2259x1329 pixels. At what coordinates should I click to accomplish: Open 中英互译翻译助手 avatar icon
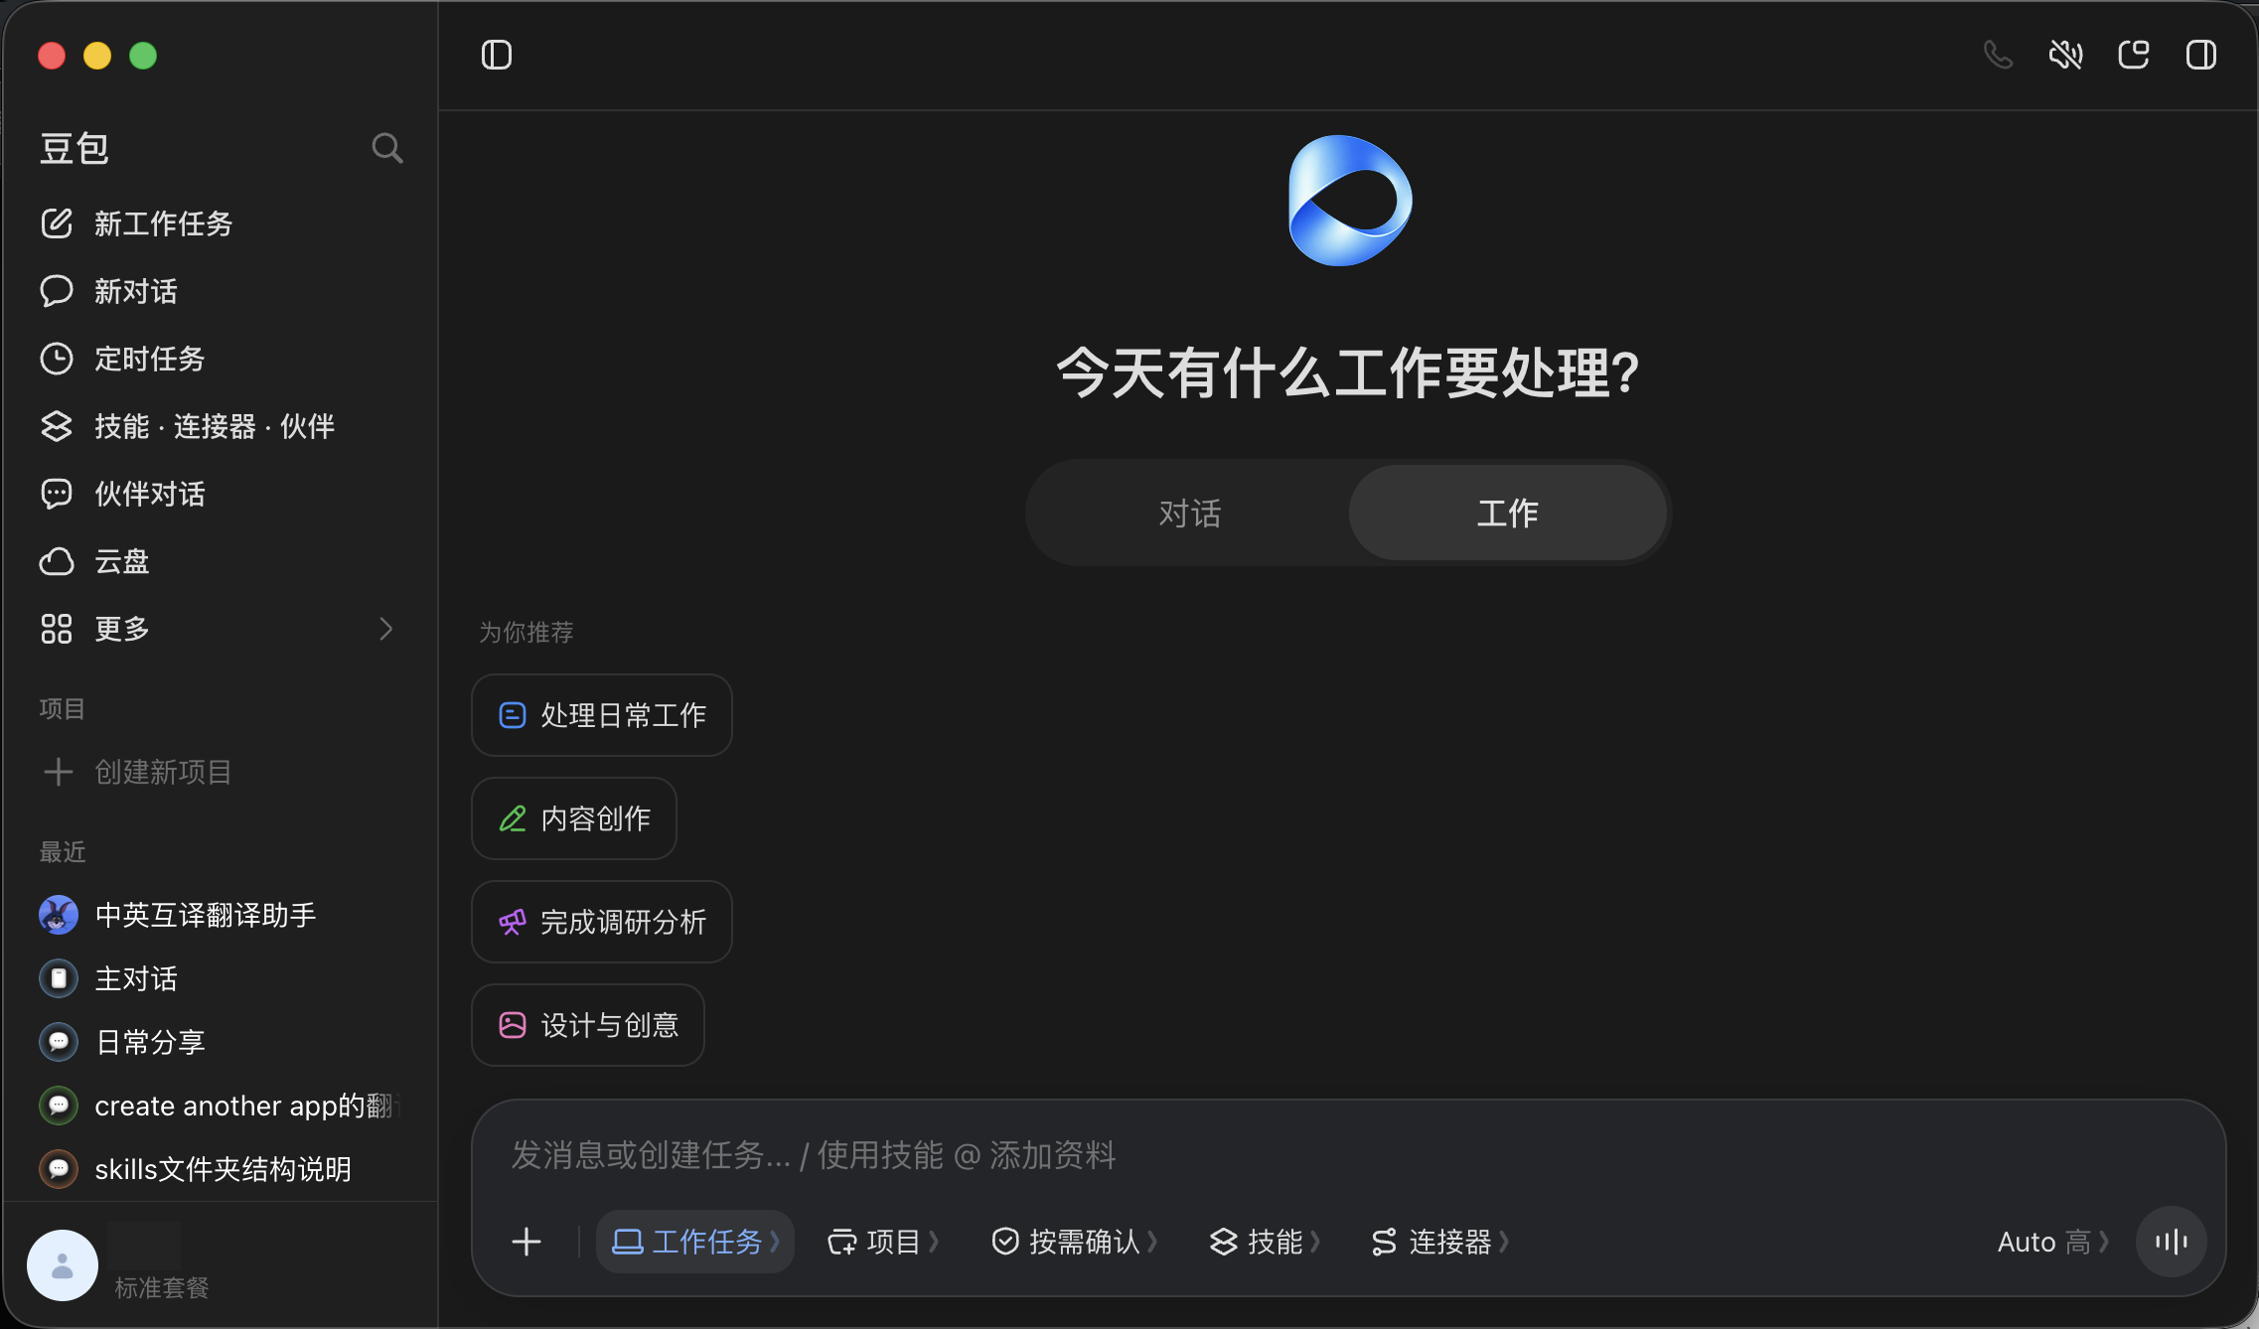(59, 915)
